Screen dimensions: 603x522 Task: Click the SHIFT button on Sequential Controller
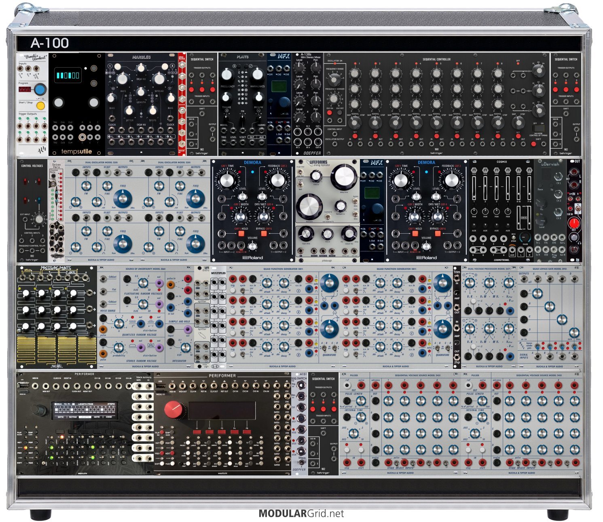(x=533, y=144)
